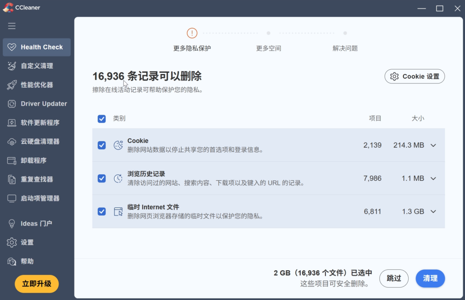Viewport: 465px width, 300px height.
Task: Click the performance optimizer rocket icon
Action: (x=12, y=85)
